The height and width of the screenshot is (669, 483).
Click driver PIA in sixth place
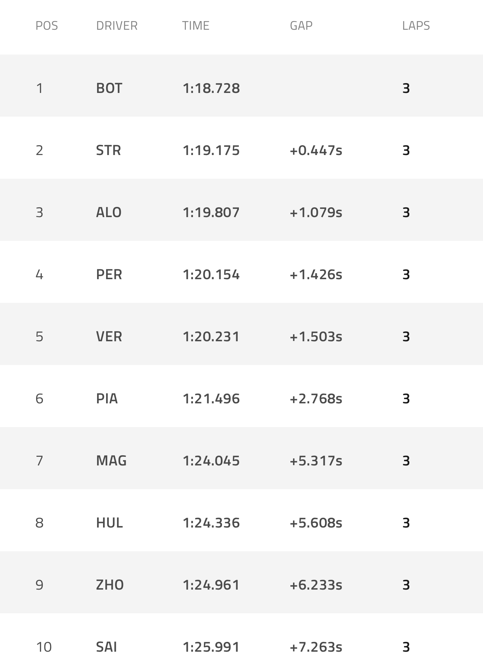coord(107,399)
